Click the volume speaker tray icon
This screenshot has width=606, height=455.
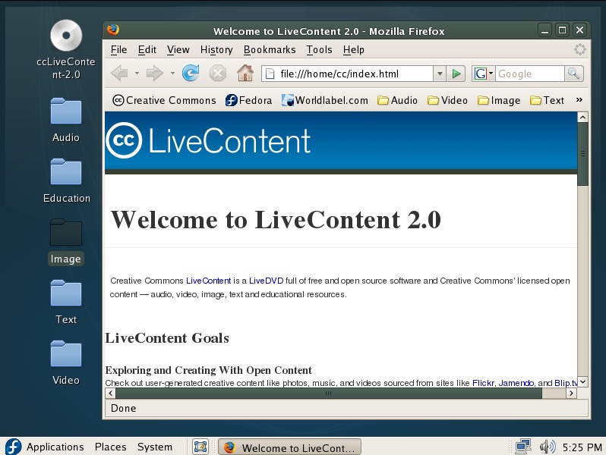547,446
